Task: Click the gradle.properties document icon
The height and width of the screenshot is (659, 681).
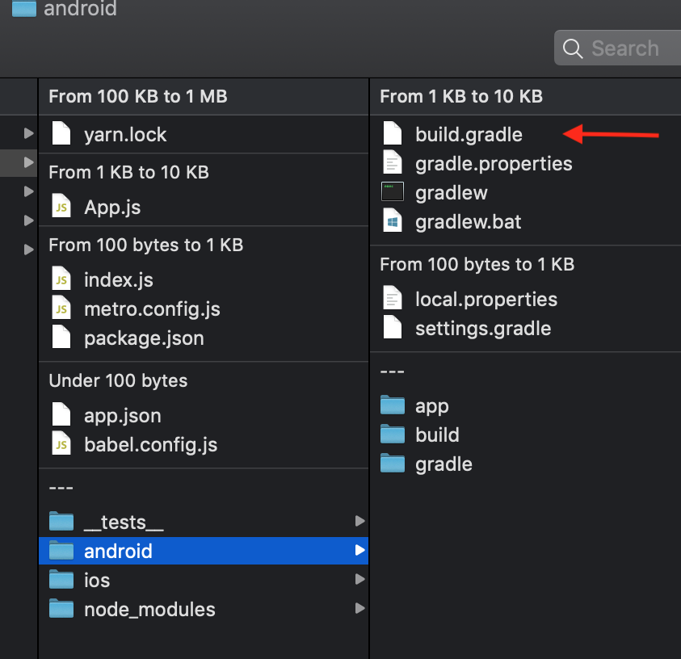Action: point(393,163)
